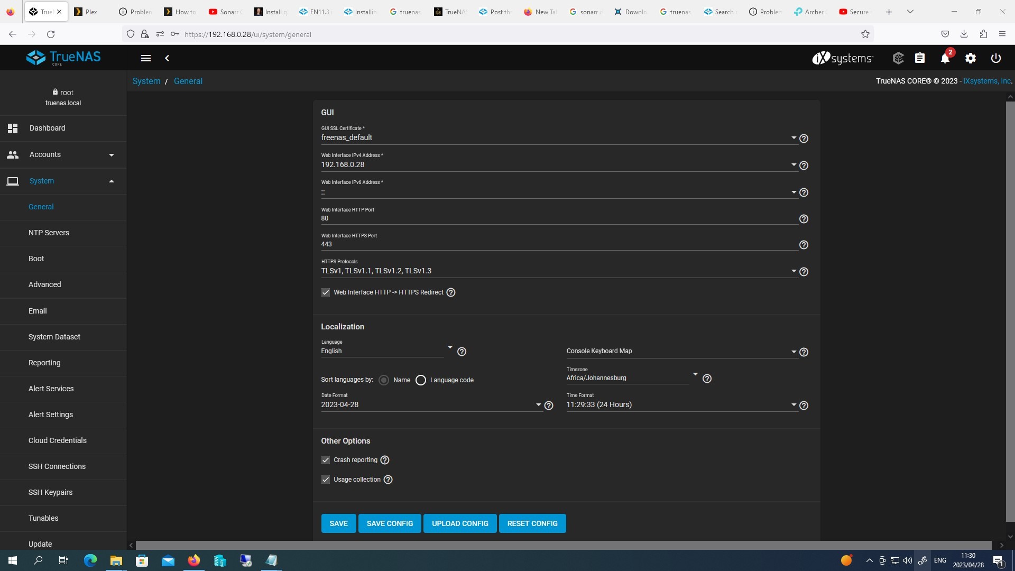This screenshot has width=1015, height=571.
Task: Click the Web Interface HTTP Port field
Action: coord(559,218)
